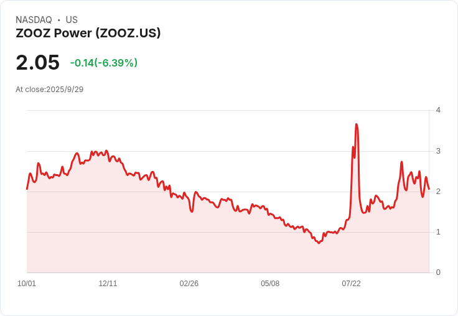The width and height of the screenshot is (458, 316).
Task: Click the highest peak of the price line
Action: point(356,124)
